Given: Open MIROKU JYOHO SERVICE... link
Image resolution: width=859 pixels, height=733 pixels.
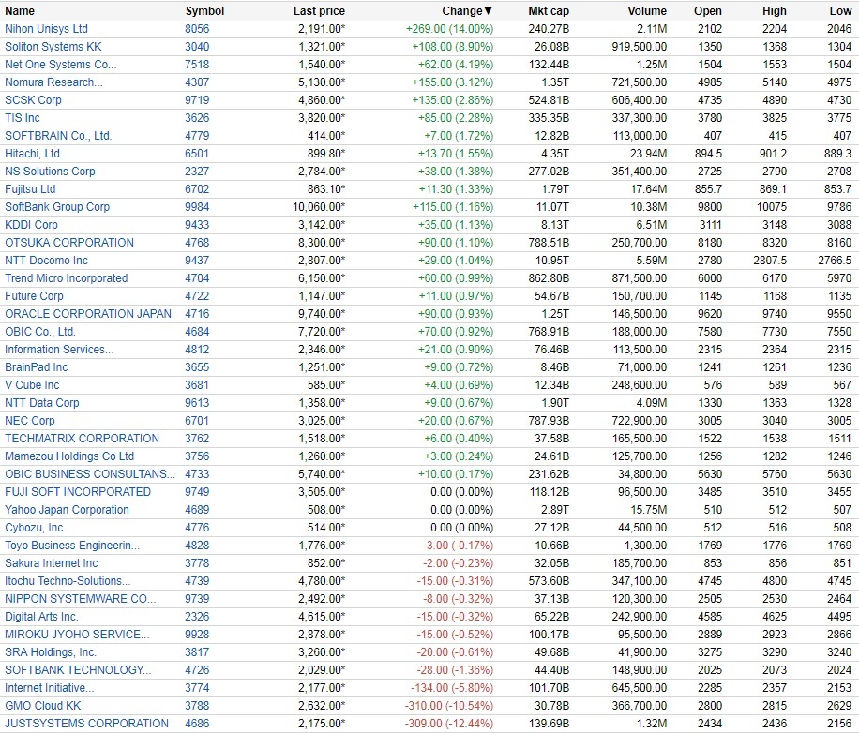Looking at the screenshot, I should pos(77,635).
